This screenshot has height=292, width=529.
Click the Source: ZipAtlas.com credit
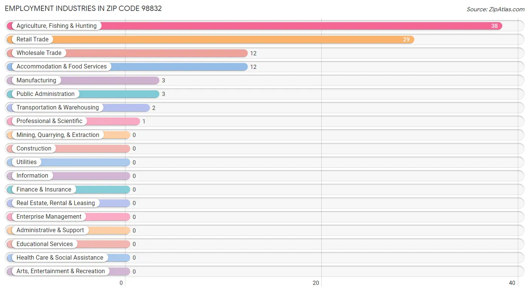[x=496, y=9]
